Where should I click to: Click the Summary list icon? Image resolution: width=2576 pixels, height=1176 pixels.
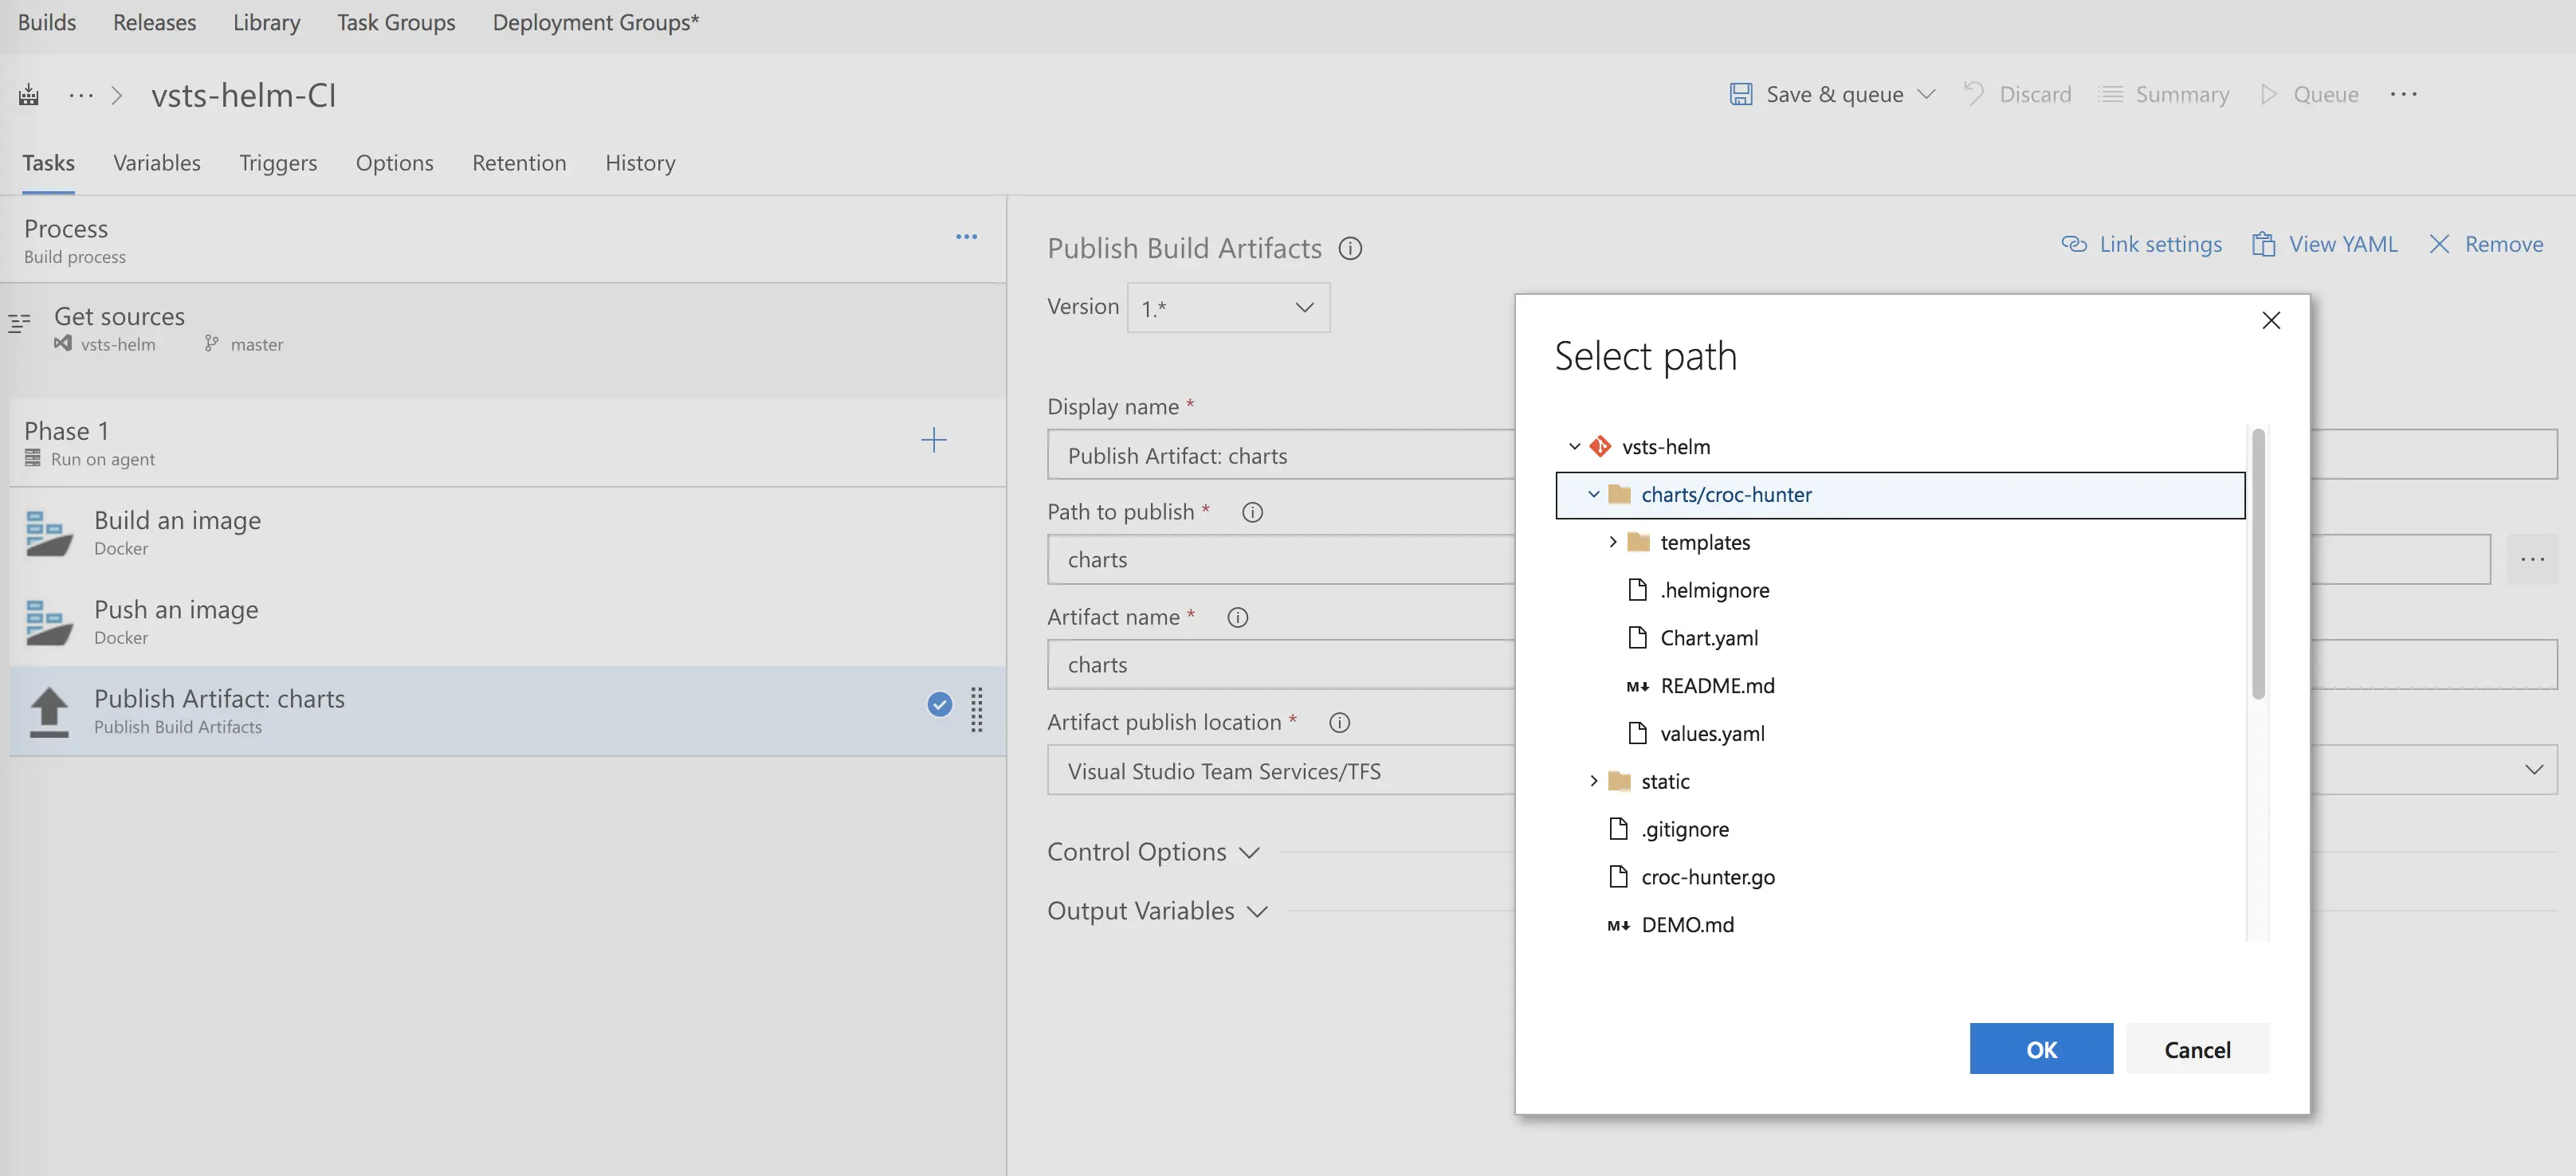pos(2110,94)
